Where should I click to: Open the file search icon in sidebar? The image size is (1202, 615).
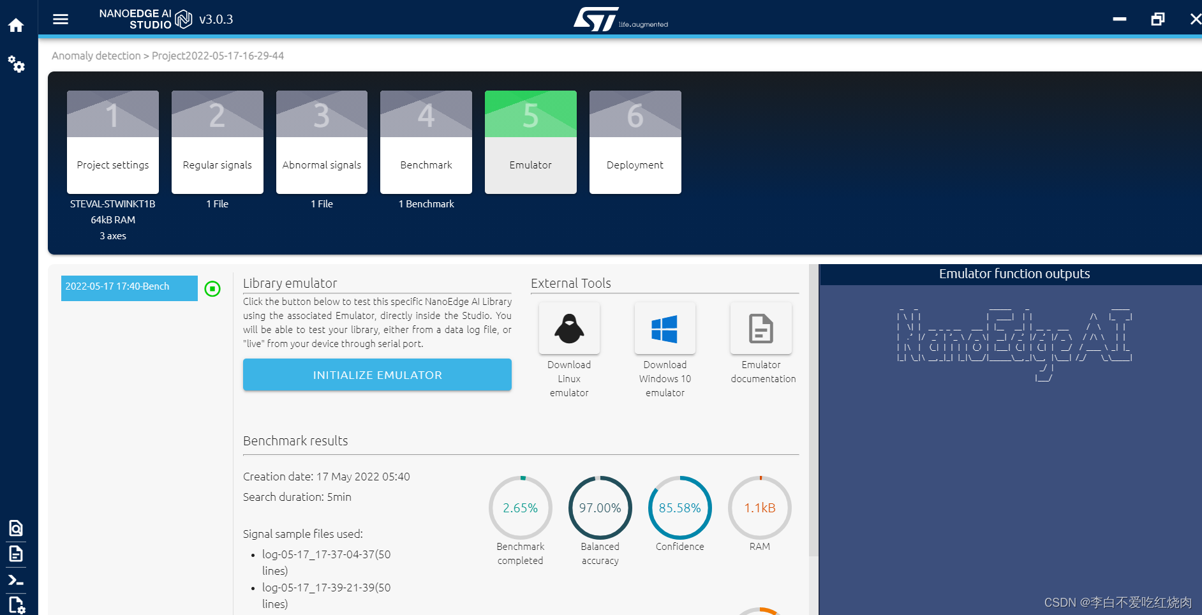click(x=16, y=528)
